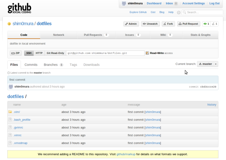This screenshot has height=160, width=226.
Task: Click Log Out
Action: 214,3
